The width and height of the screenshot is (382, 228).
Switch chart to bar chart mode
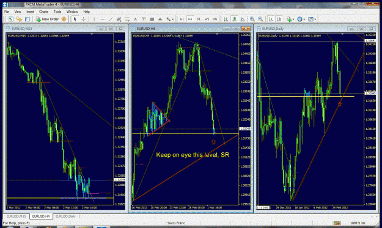226,19
